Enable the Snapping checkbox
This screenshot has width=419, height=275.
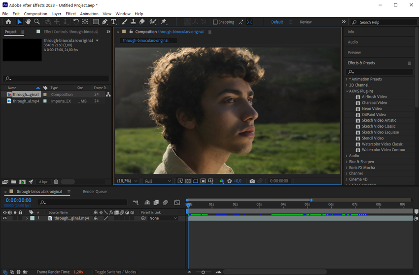[215, 22]
